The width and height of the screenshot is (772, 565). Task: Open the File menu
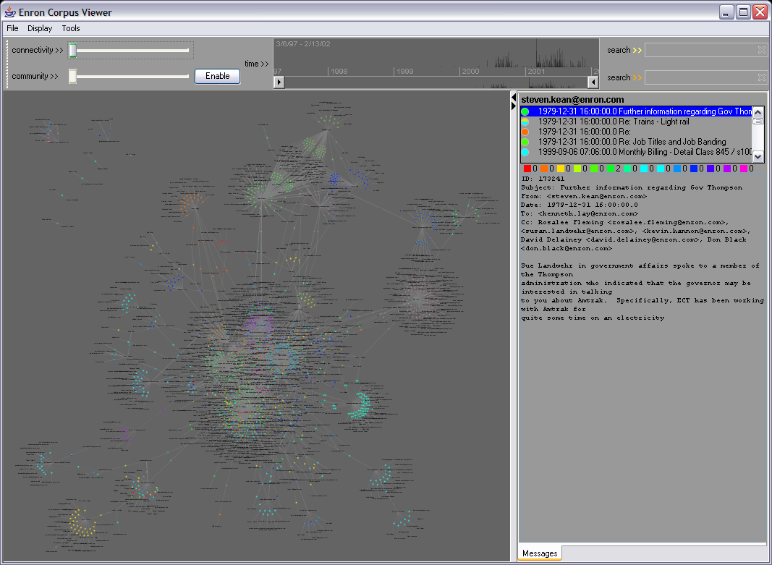pyautogui.click(x=12, y=28)
